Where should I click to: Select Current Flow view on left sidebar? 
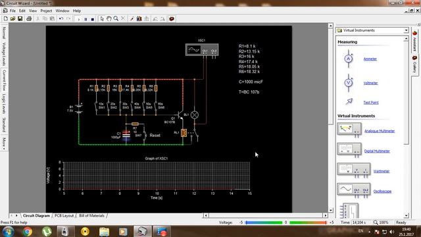(4, 80)
